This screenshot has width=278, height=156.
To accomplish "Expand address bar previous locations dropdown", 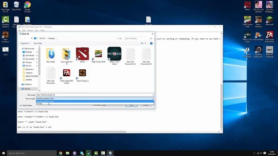I will pos(117,39).
